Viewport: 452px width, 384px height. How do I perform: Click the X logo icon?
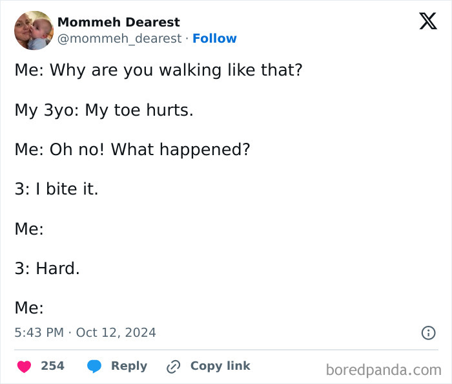pos(427,22)
